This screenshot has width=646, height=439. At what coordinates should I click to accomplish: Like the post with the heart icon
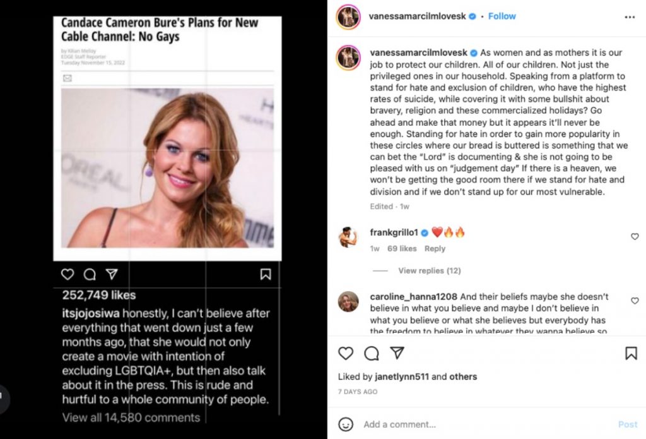(346, 353)
